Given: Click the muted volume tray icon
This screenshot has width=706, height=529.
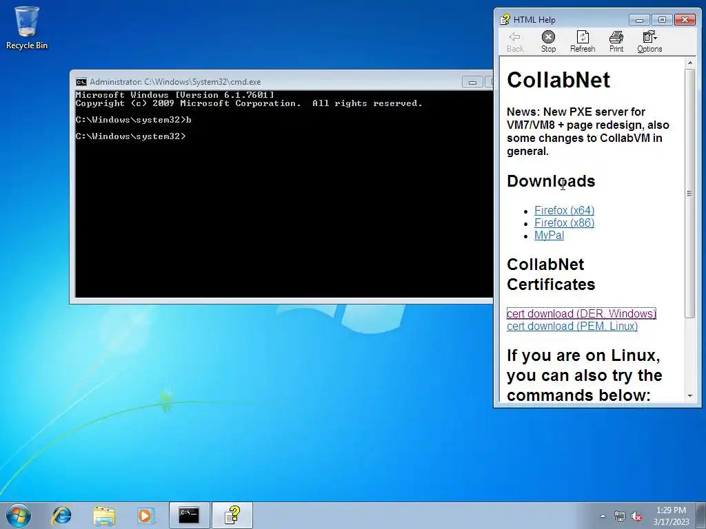Looking at the screenshot, I should point(636,517).
